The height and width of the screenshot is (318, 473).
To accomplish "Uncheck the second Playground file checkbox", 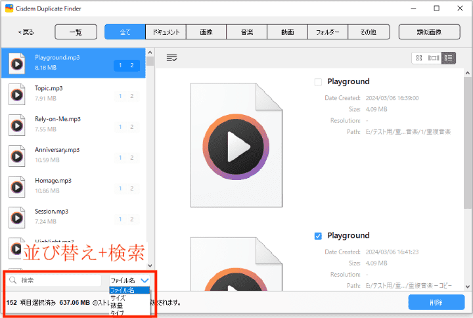I will 318,236.
